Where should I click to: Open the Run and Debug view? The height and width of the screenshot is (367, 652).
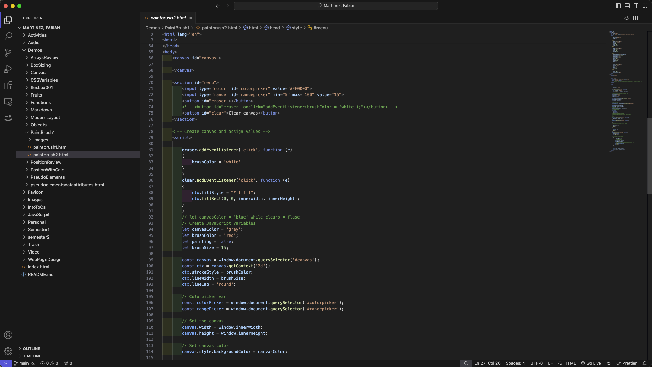tap(8, 69)
